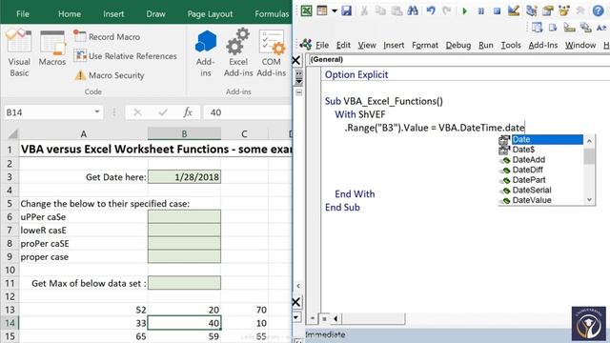Open the VBA Tools menu
This screenshot has height=343, width=610.
coord(511,45)
